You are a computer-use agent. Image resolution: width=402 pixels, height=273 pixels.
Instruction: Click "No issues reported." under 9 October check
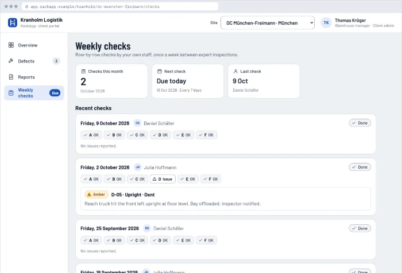98,146
